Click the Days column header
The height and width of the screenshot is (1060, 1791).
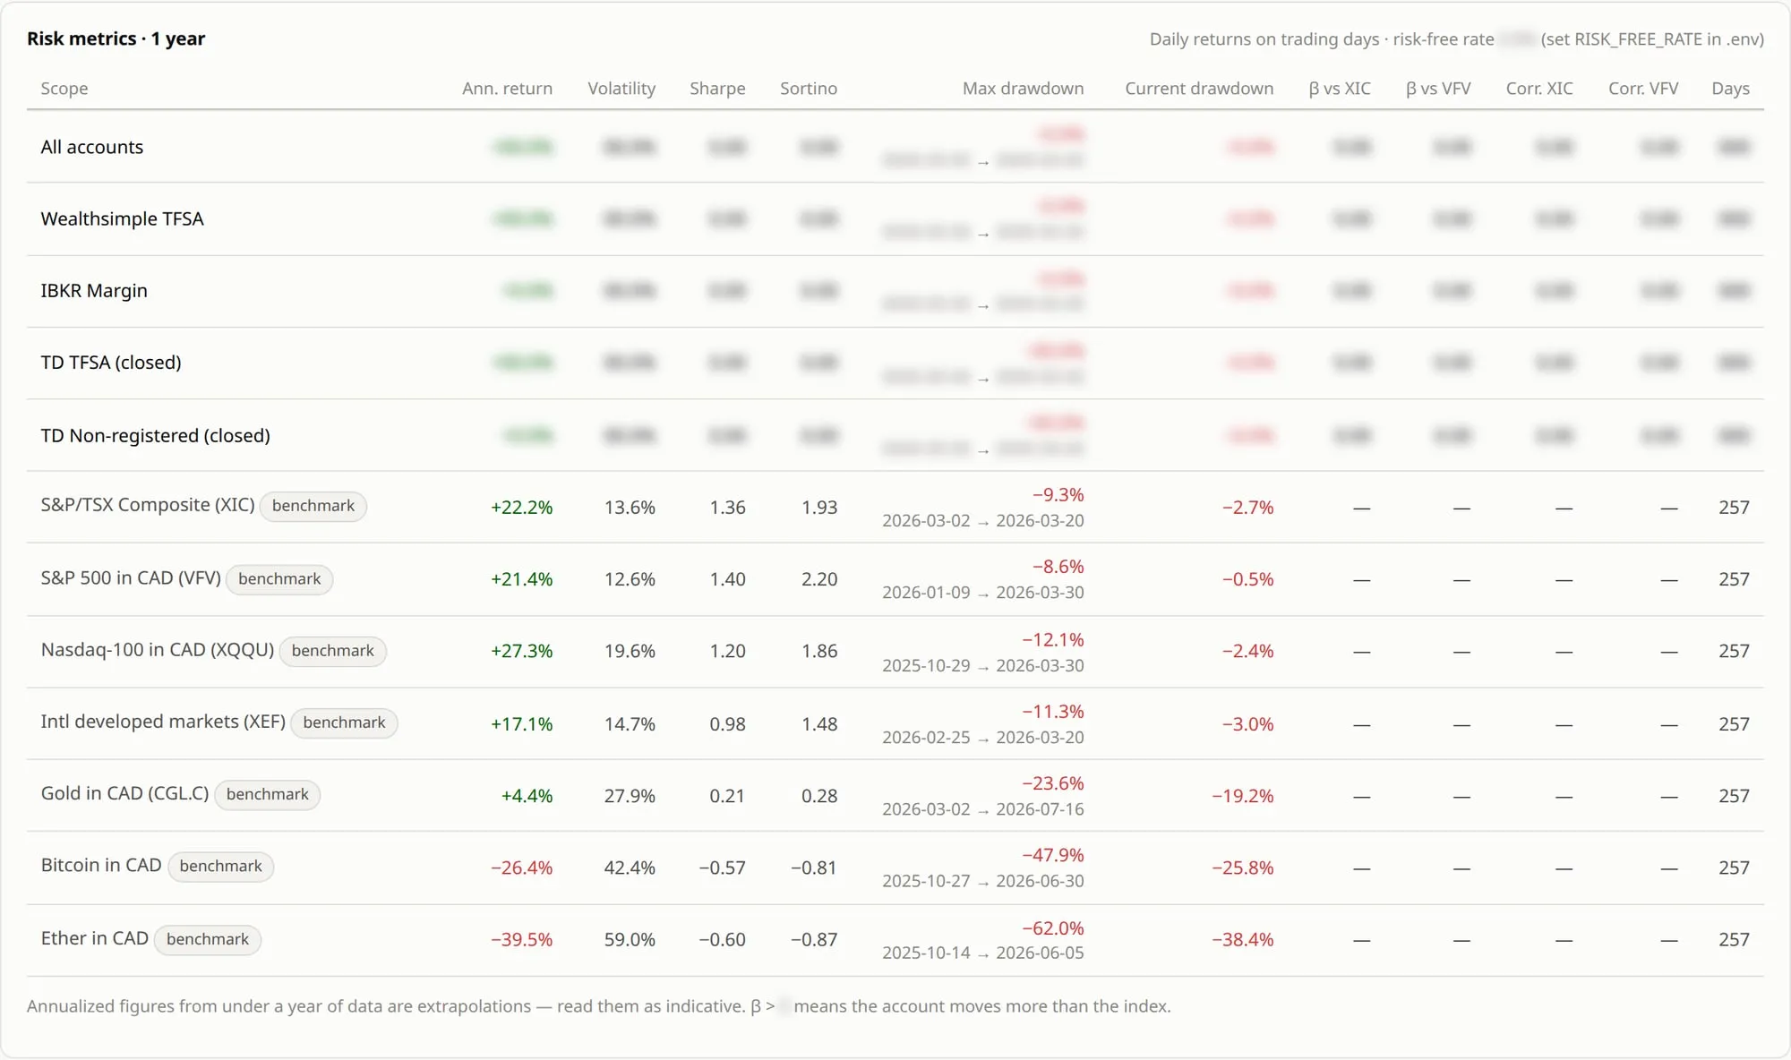coord(1730,89)
